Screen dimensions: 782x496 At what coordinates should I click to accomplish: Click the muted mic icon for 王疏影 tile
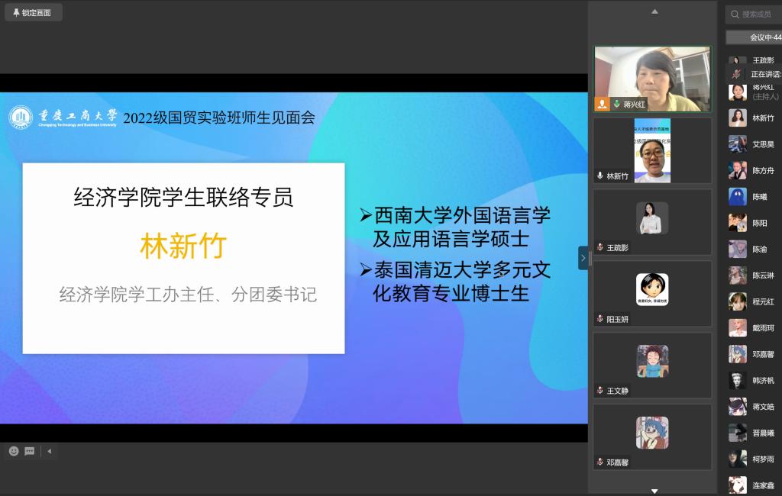point(600,247)
